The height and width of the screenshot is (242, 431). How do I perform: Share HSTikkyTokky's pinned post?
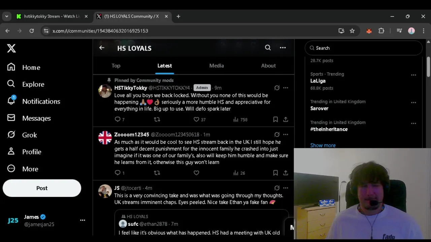click(286, 119)
